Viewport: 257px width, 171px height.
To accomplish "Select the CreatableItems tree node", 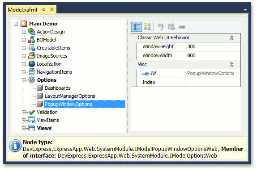I will coord(53,48).
